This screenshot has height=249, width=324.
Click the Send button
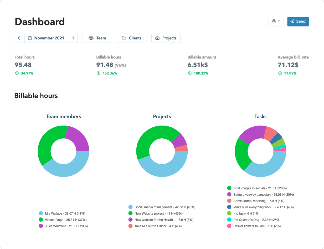tap(298, 22)
